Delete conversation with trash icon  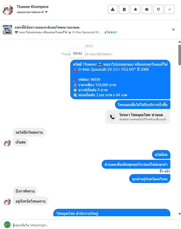[x=124, y=9]
